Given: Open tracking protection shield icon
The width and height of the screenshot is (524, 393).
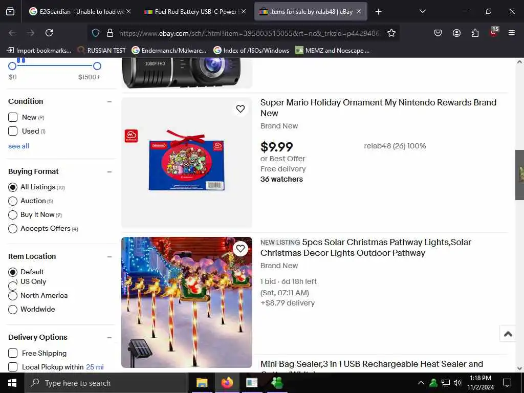Looking at the screenshot, I should point(96,33).
